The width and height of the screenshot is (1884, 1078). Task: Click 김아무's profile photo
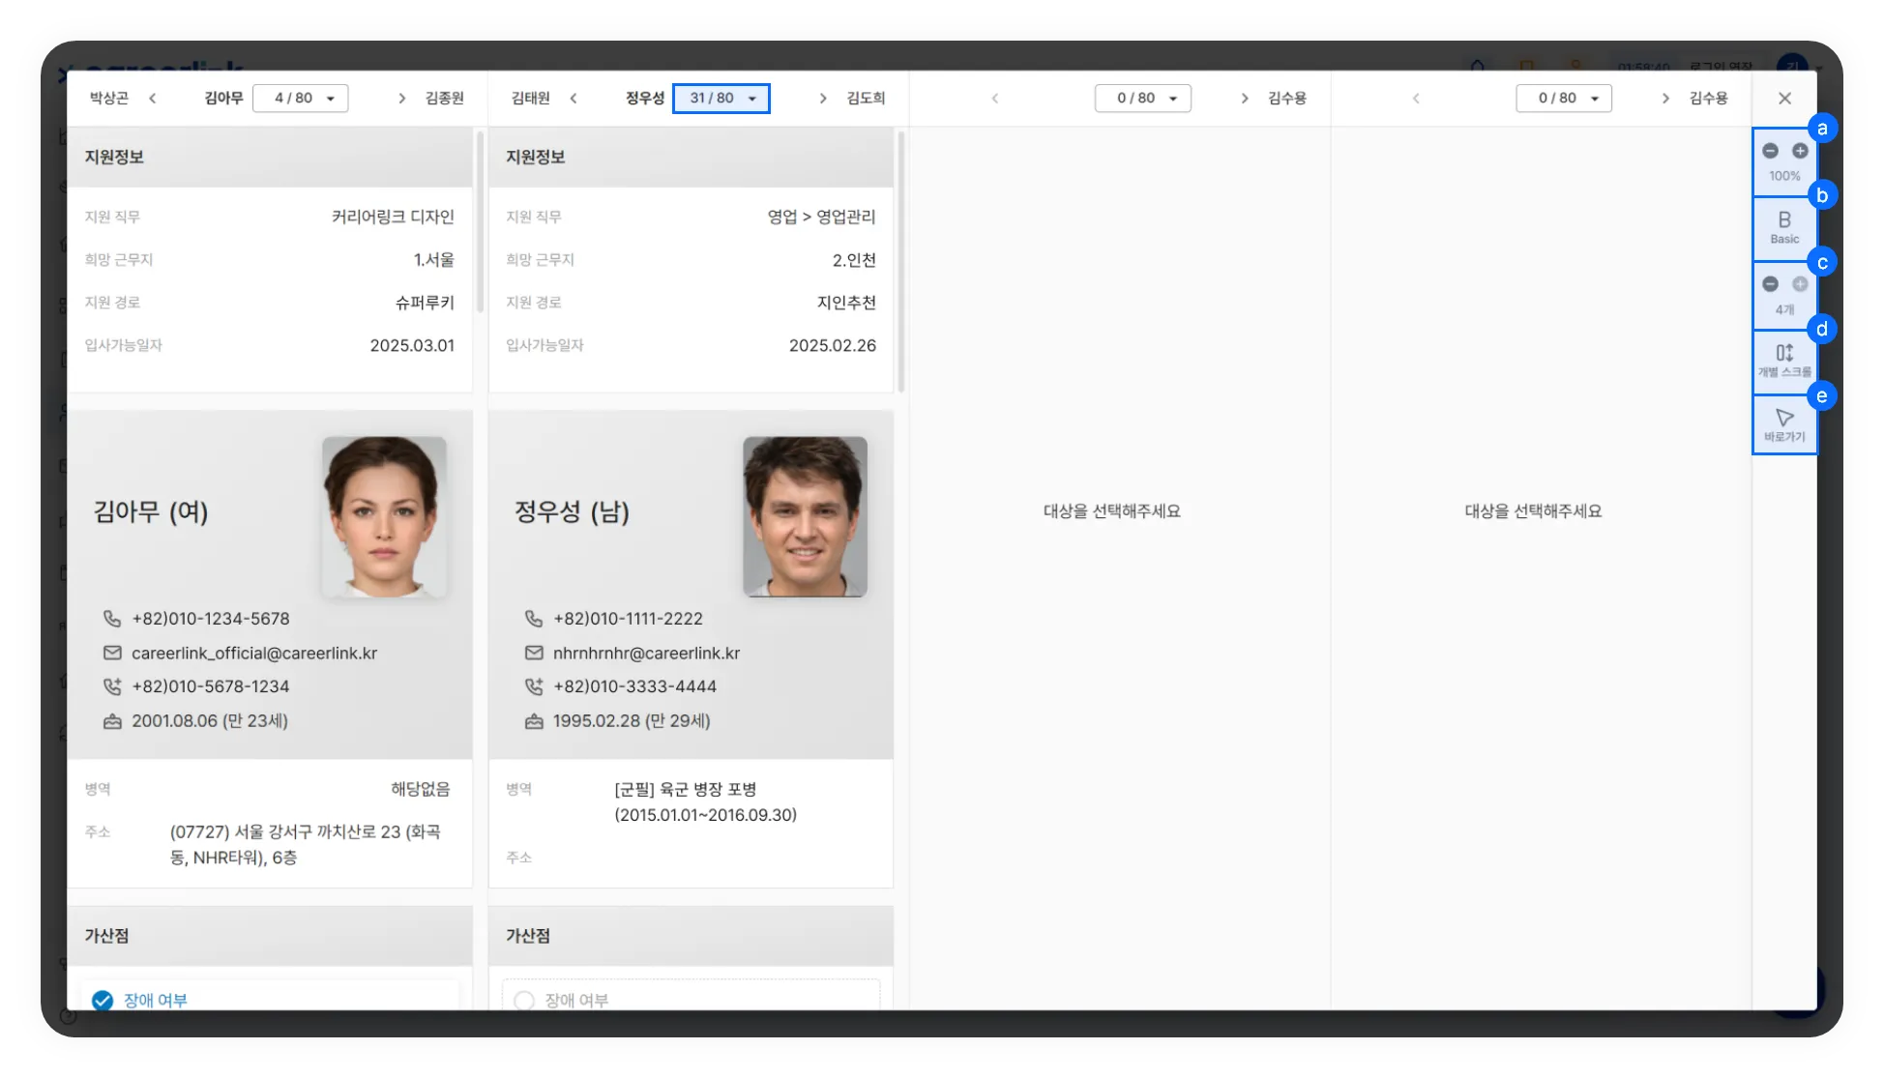[x=384, y=515]
